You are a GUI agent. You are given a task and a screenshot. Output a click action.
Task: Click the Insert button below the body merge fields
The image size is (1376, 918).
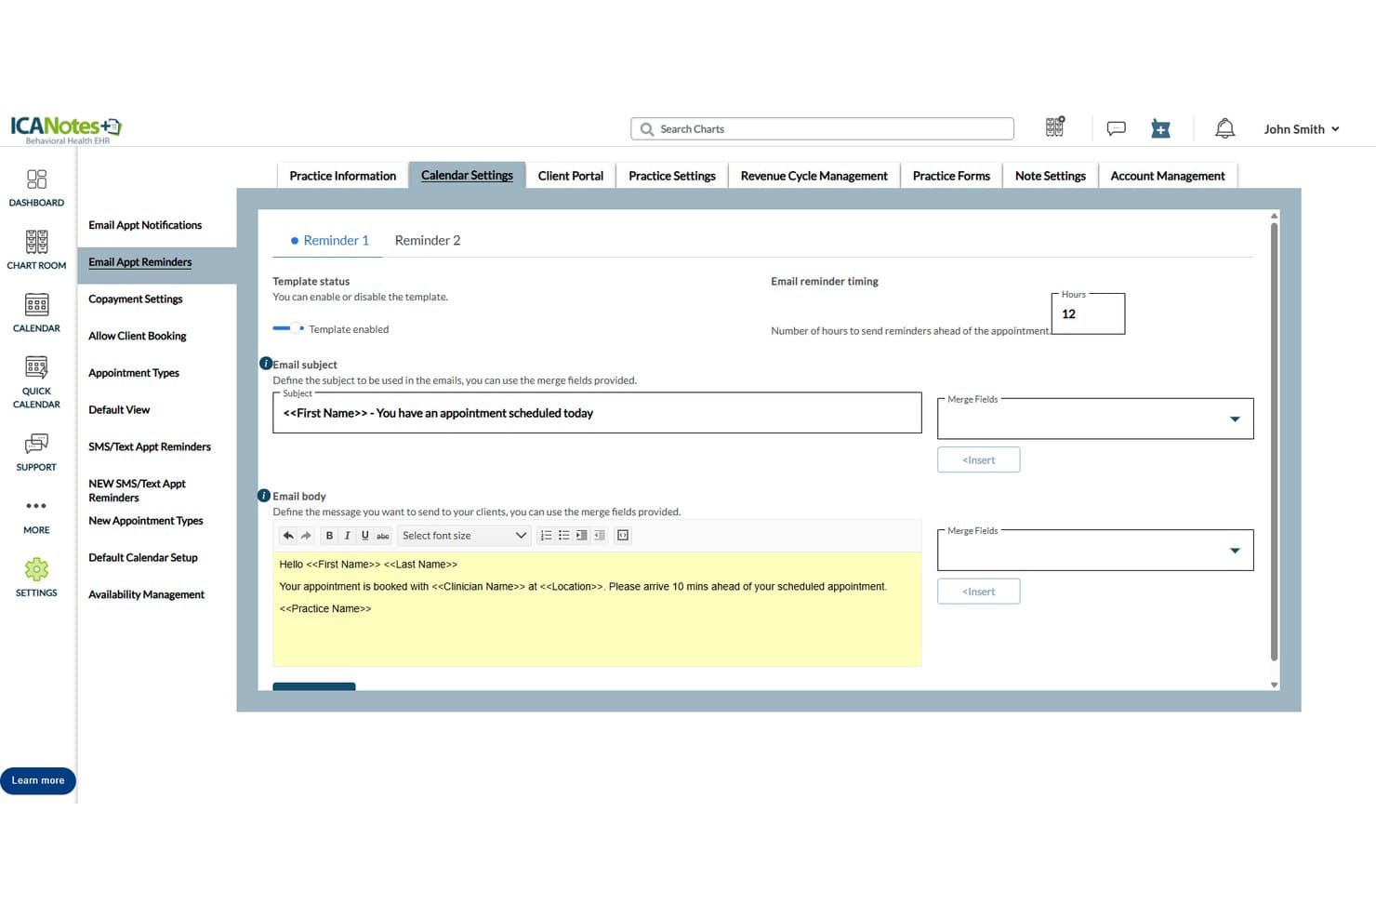pos(979,592)
